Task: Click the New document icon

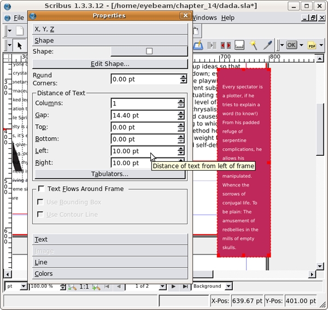Action: 20,31
